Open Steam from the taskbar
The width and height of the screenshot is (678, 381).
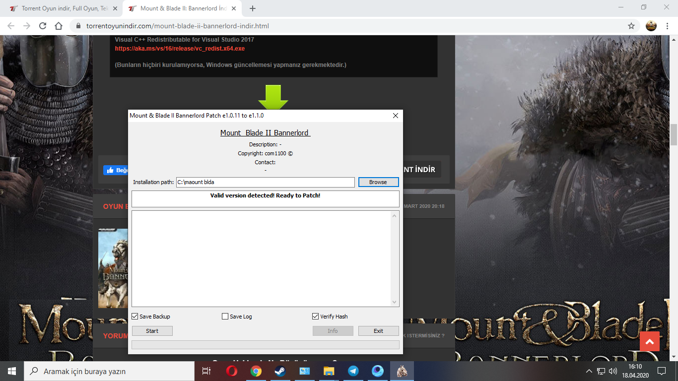280,371
